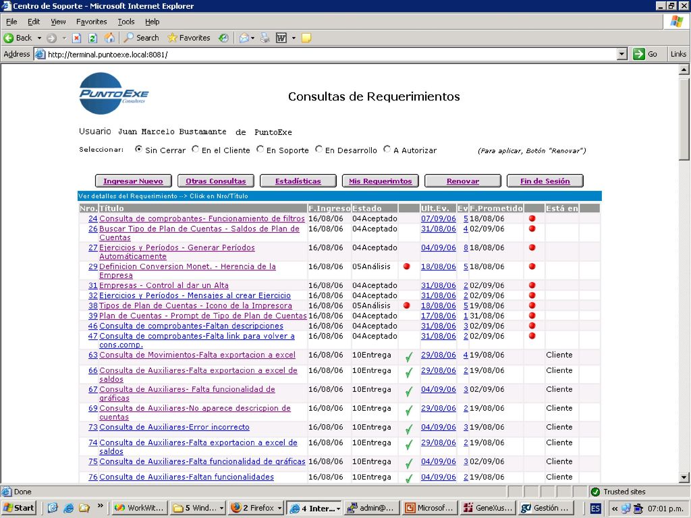Viewport: 691px width, 518px height.
Task: Open the File menu
Action: [11, 22]
